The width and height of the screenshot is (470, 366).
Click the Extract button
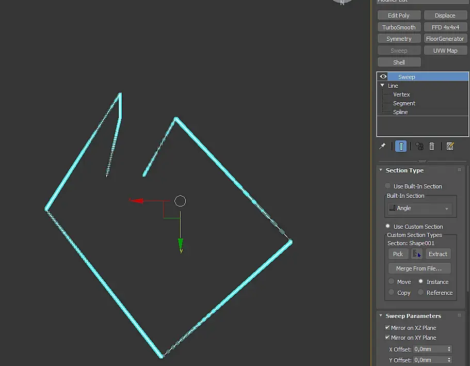(x=438, y=254)
